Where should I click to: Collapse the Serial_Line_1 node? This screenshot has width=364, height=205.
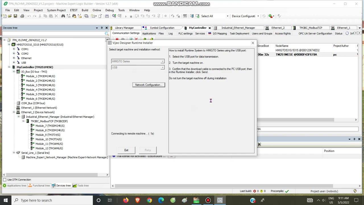[x=14, y=153]
